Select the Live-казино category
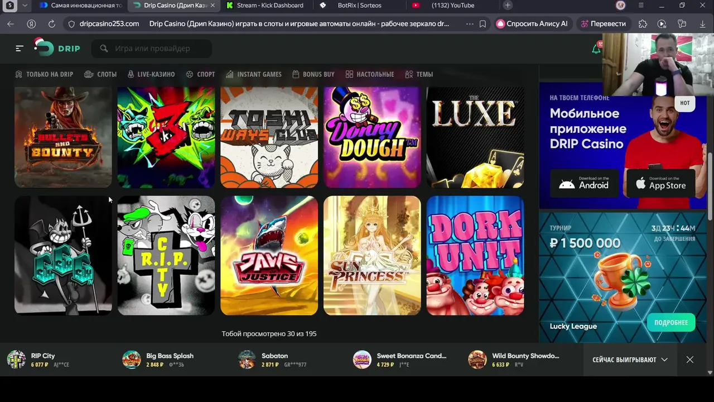This screenshot has height=402, width=714. pyautogui.click(x=151, y=74)
